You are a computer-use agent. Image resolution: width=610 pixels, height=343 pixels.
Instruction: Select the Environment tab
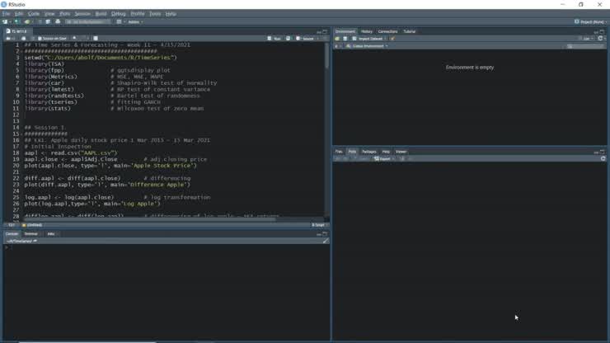(x=345, y=31)
